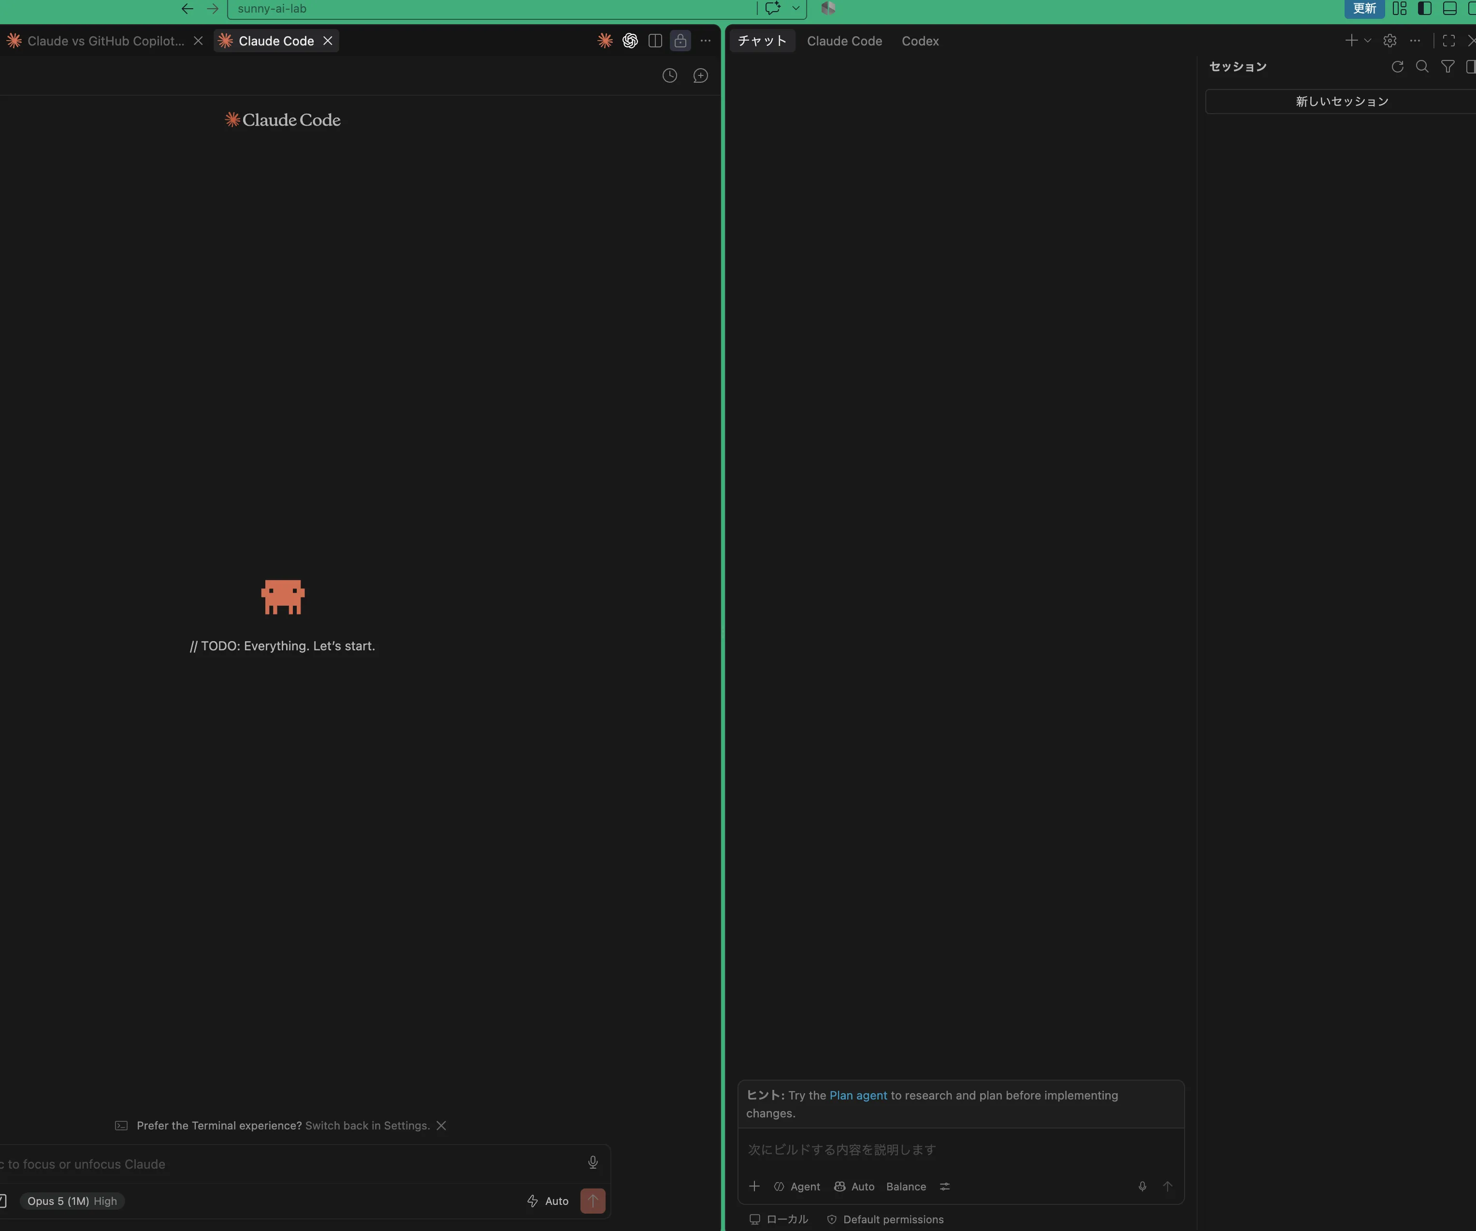The height and width of the screenshot is (1231, 1476).
Task: Toggle the editor group lock icon
Action: point(680,41)
